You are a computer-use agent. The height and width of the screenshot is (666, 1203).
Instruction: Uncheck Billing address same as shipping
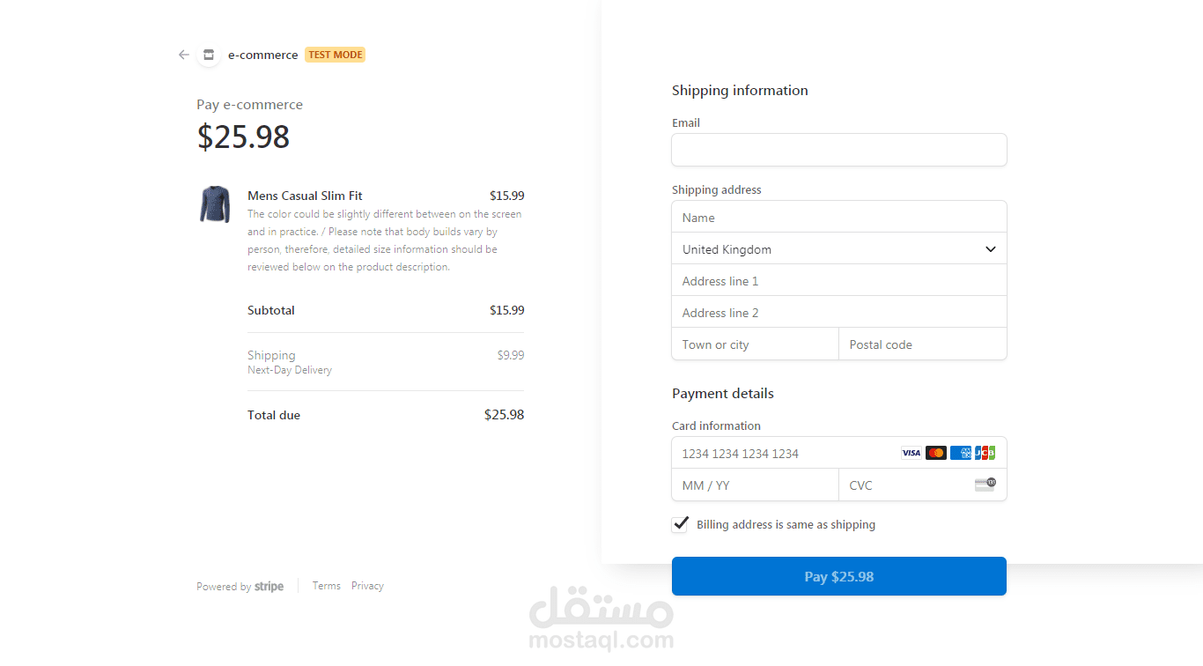pos(680,524)
